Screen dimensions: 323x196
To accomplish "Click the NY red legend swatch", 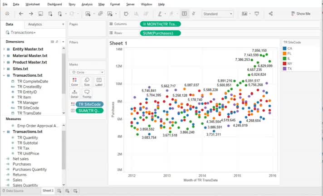I will 285,64.
